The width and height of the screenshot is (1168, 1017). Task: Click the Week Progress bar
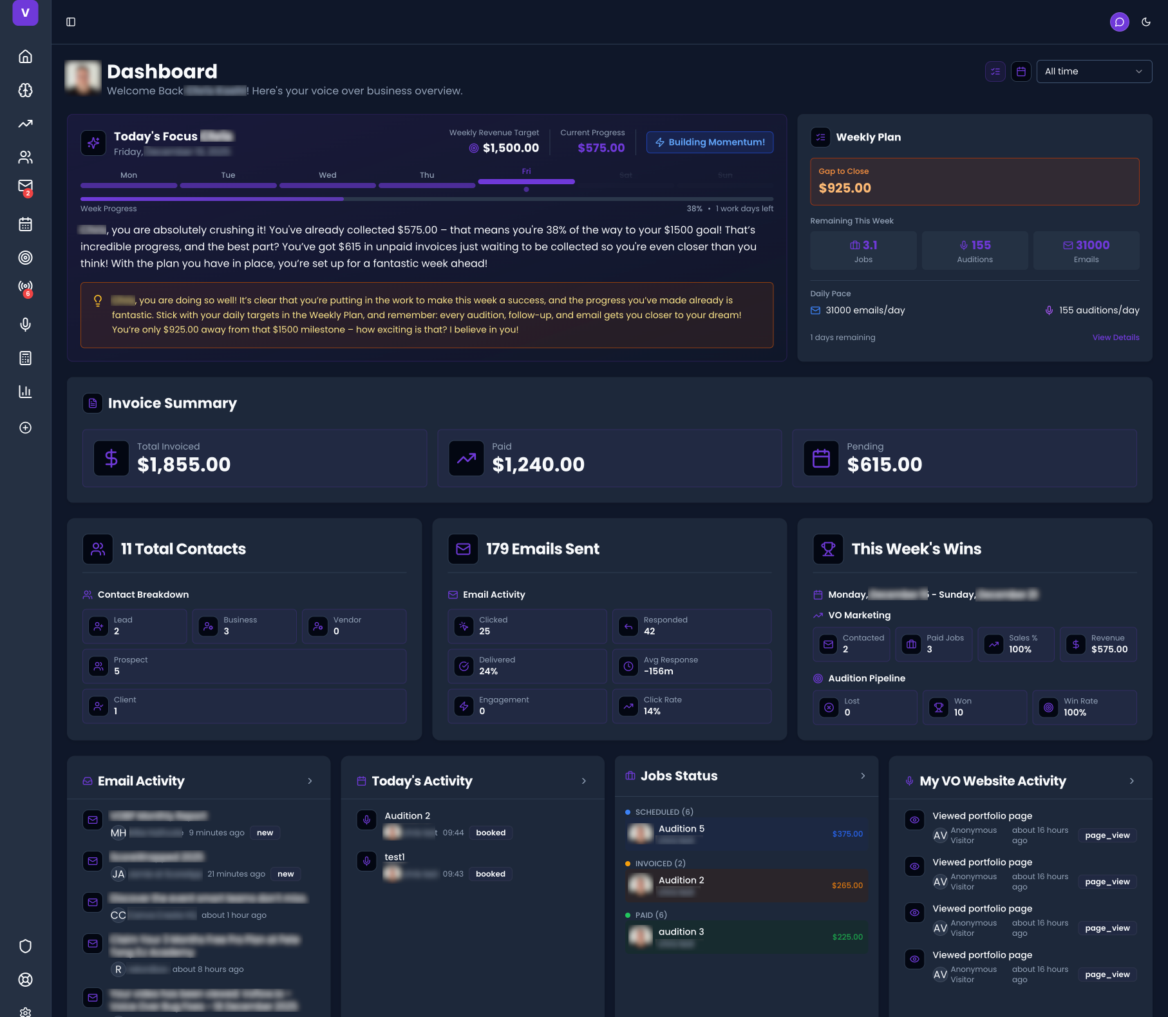click(x=426, y=199)
